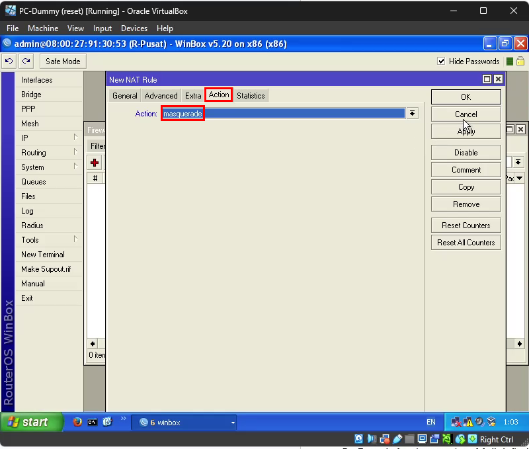Click the Apply button
The height and width of the screenshot is (449, 529).
466,131
